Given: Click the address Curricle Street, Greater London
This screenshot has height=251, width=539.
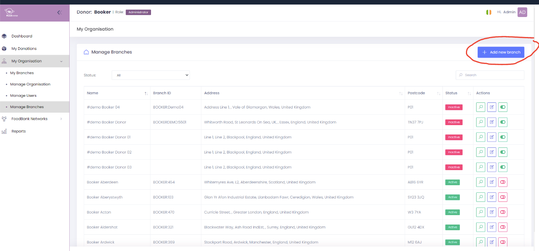Looking at the screenshot, I should (256, 212).
